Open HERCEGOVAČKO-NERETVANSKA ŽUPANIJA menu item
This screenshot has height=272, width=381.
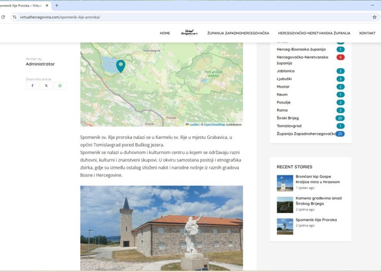pyautogui.click(x=314, y=33)
